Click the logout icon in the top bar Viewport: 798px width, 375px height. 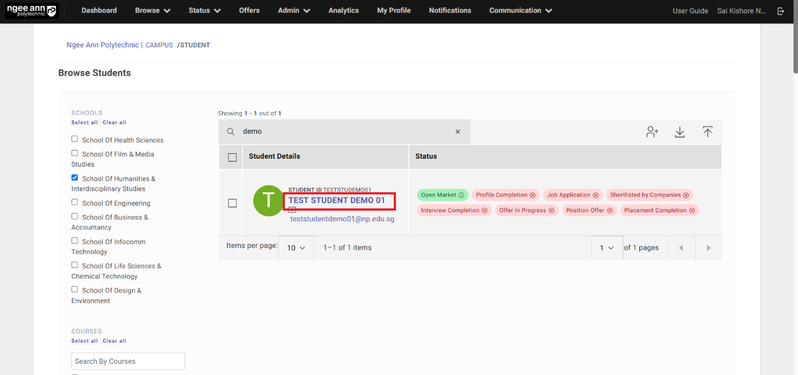pyautogui.click(x=781, y=11)
